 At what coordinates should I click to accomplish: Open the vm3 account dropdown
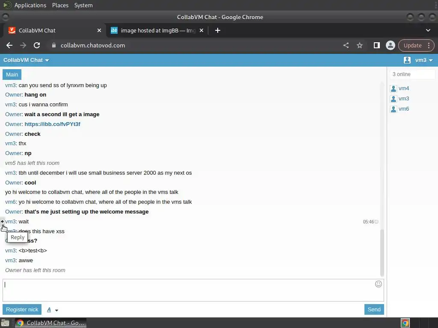(x=424, y=60)
